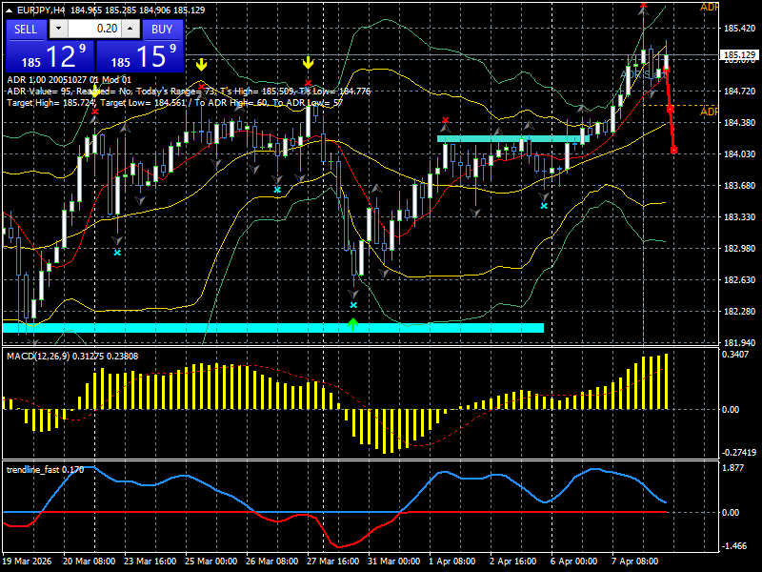
Task: Select the yellow down arrow above 27 Mar 16:00
Action: pos(308,63)
